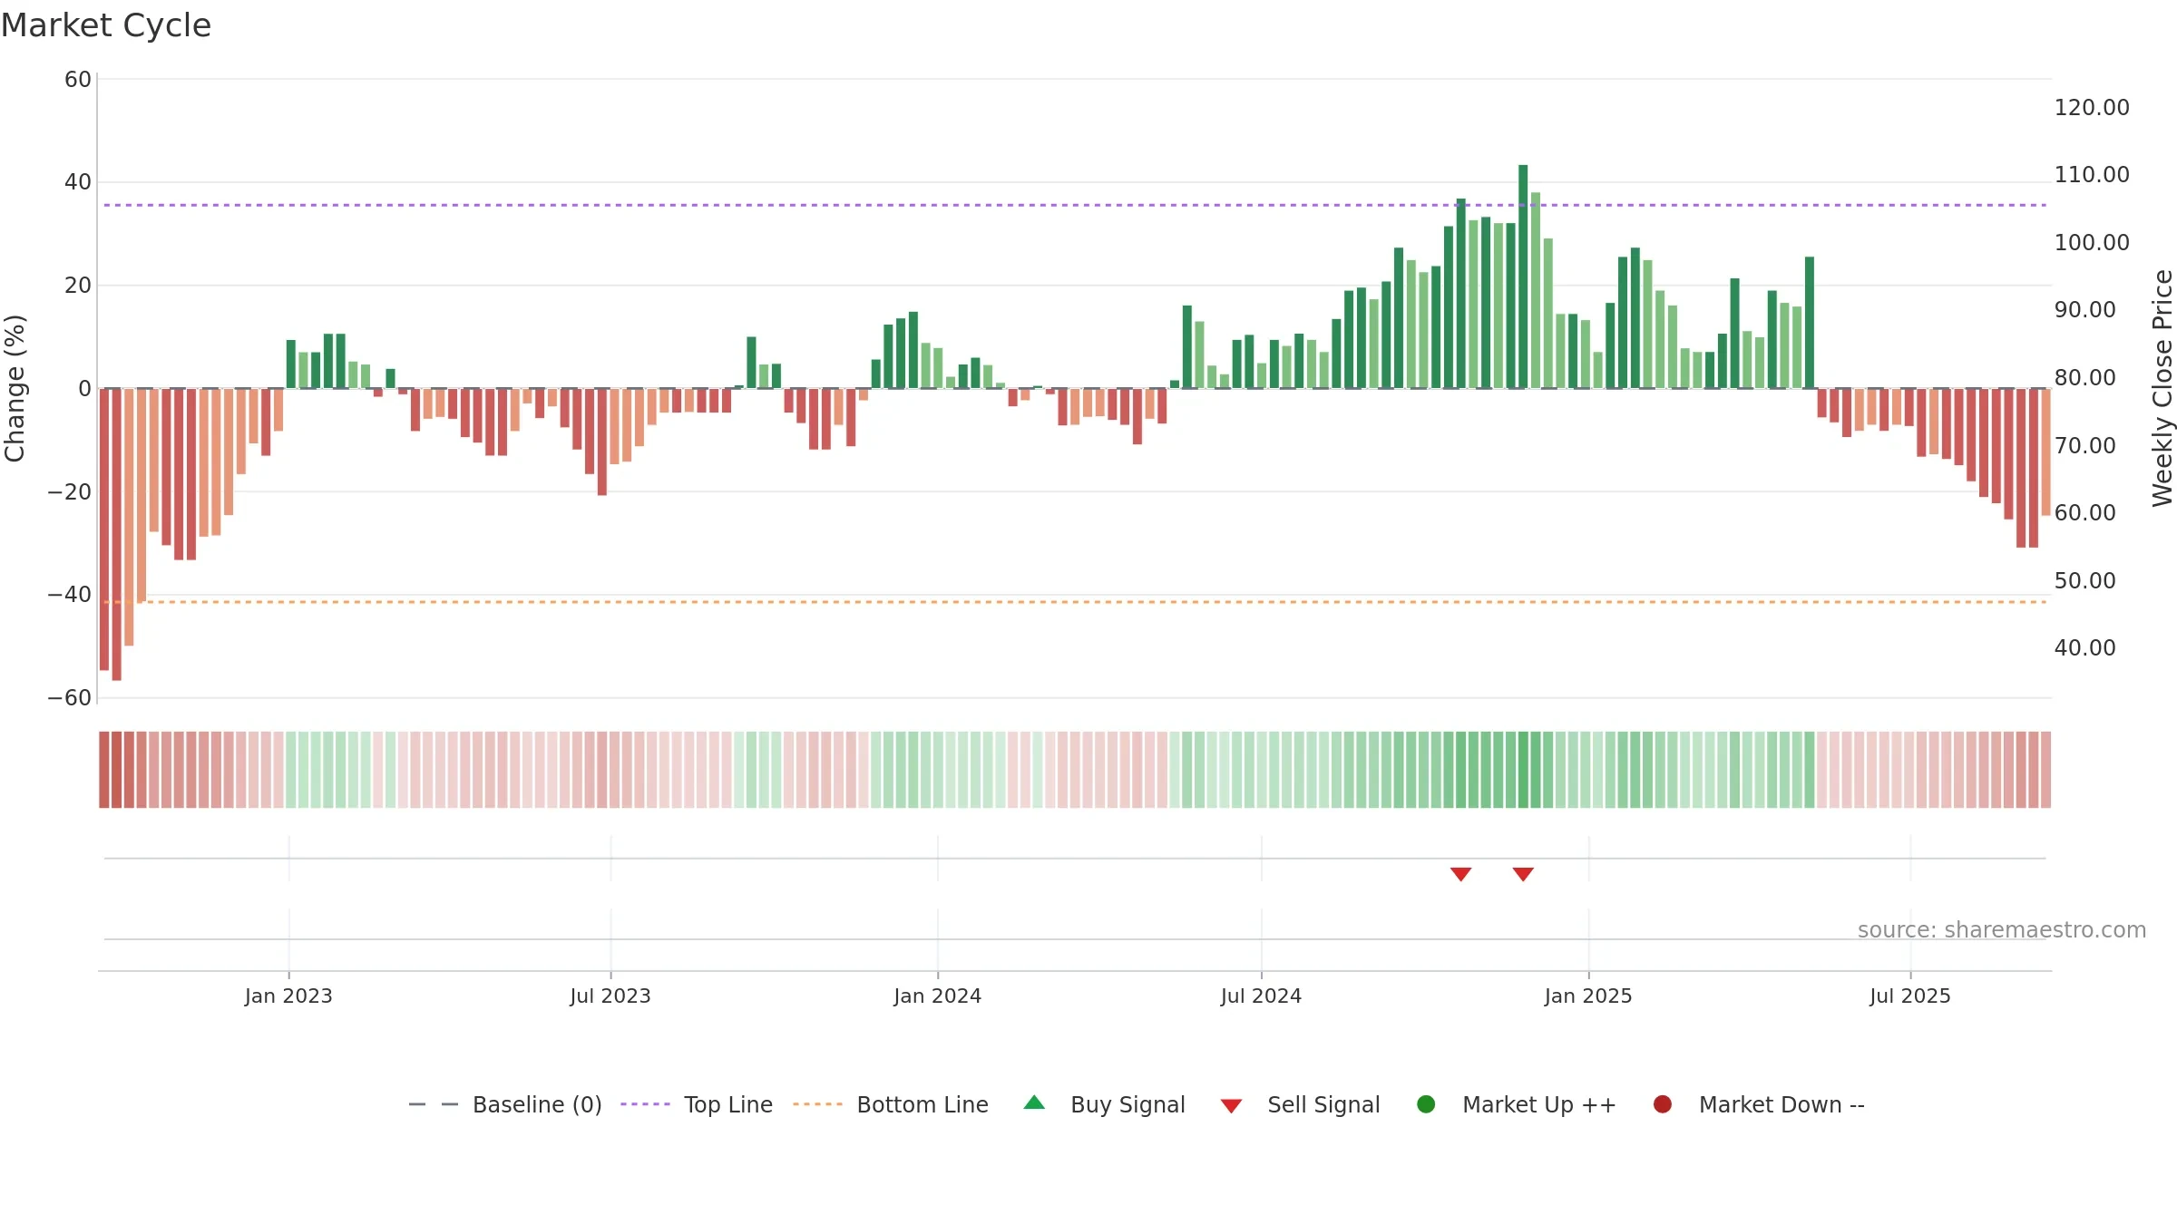Select the second sell signal marker near Jan 2025
This screenshot has height=1224, width=2177.
[x=1523, y=874]
